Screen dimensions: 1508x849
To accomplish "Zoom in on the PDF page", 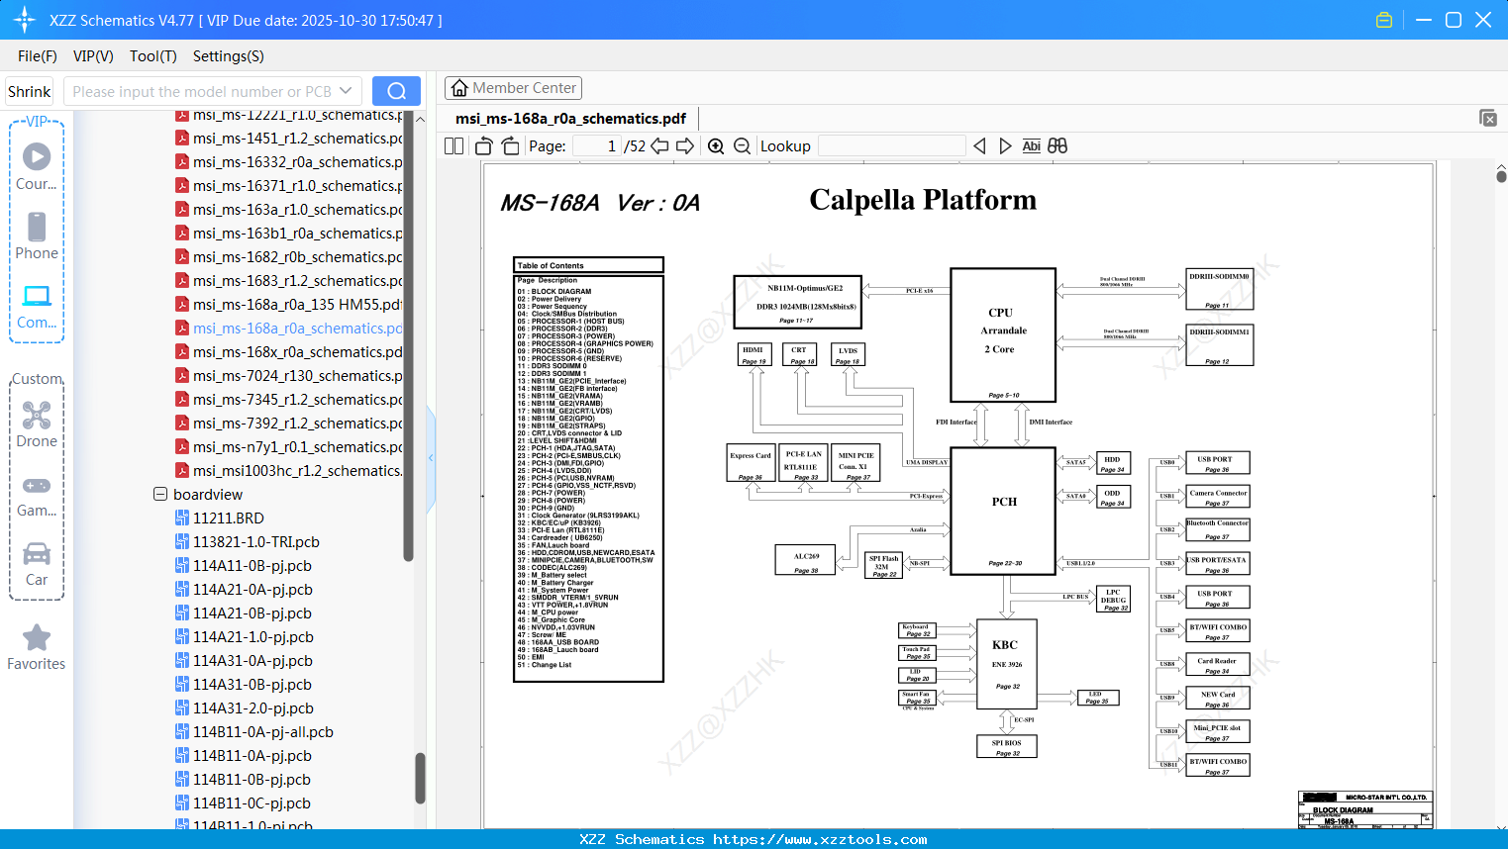I will click(715, 145).
